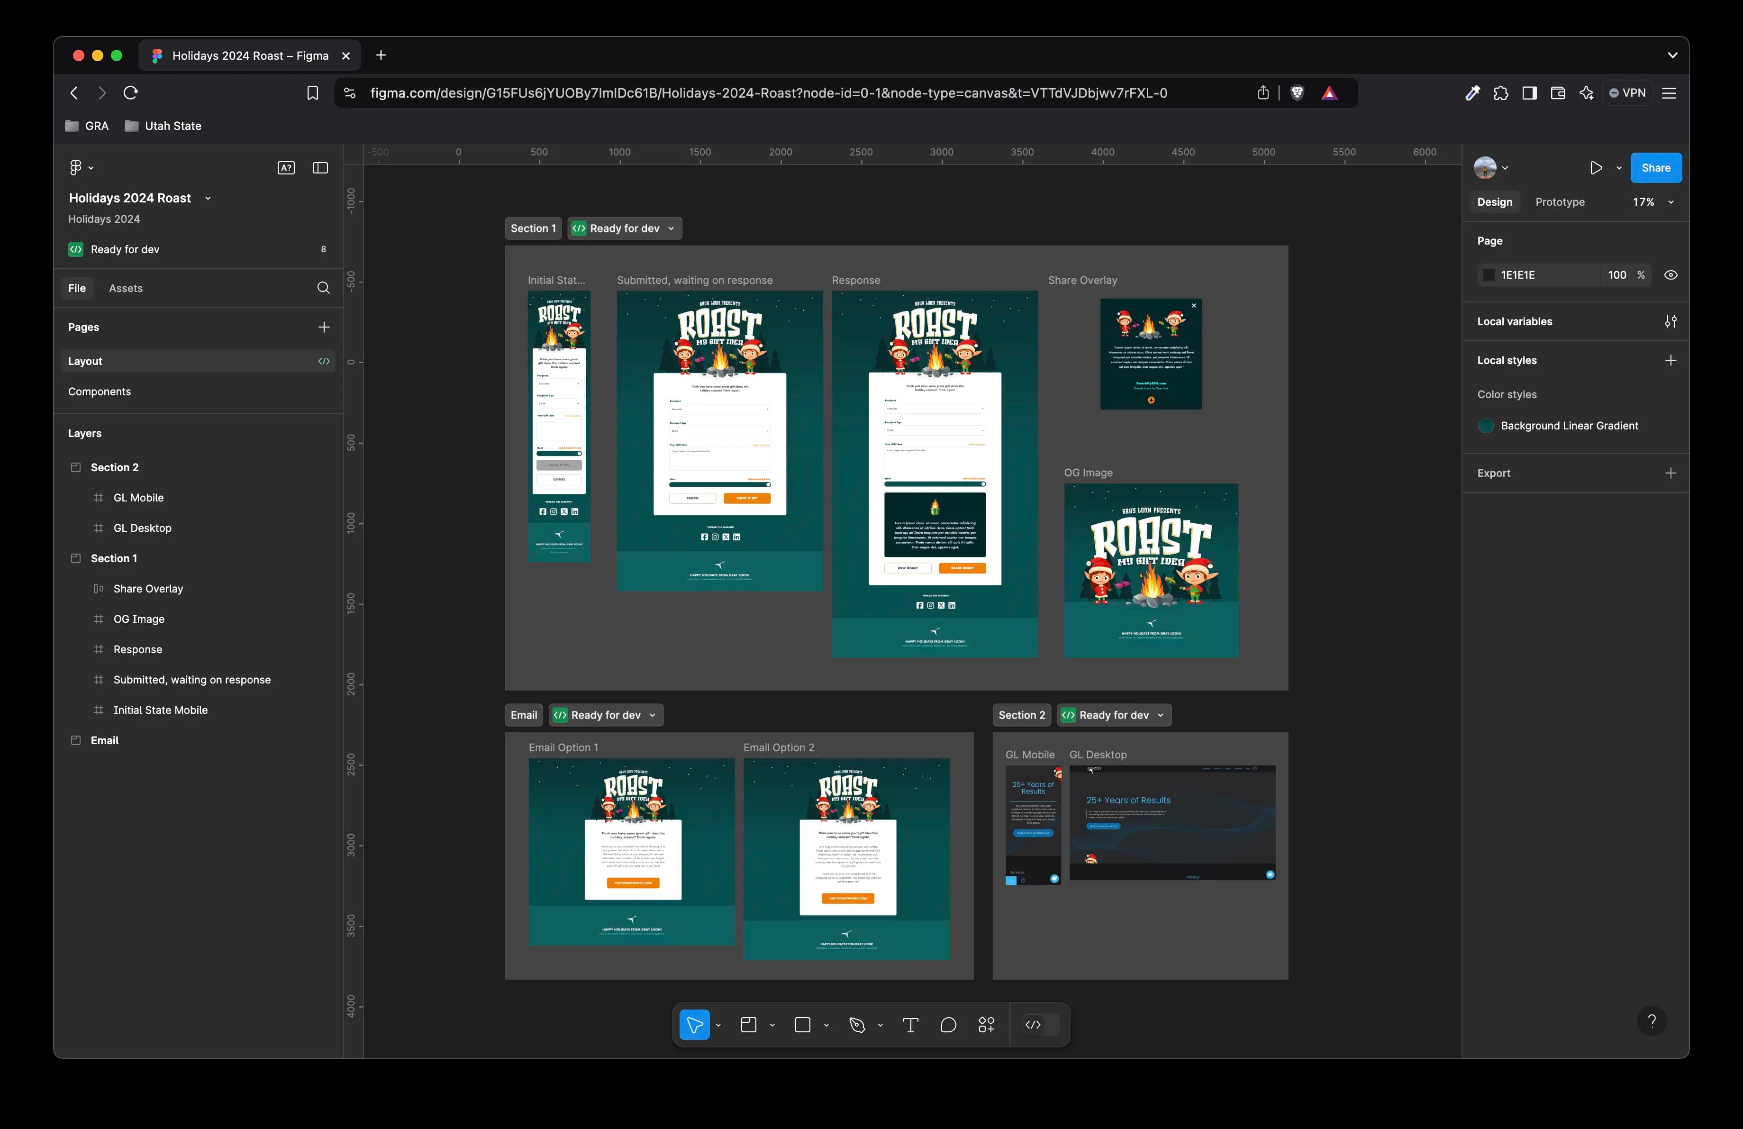Image resolution: width=1743 pixels, height=1129 pixels.
Task: Open the Actions tool in toolbar
Action: pyautogui.click(x=987, y=1025)
